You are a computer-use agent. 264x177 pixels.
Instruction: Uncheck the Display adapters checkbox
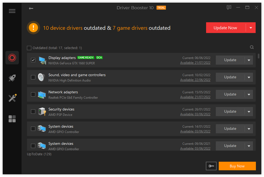[33, 60]
